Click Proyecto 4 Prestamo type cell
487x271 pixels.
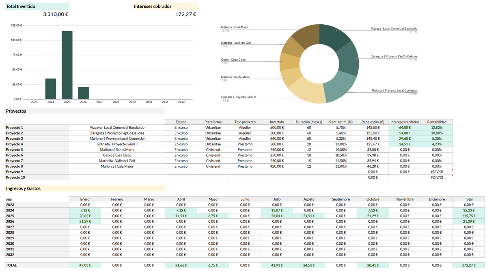[x=245, y=144]
